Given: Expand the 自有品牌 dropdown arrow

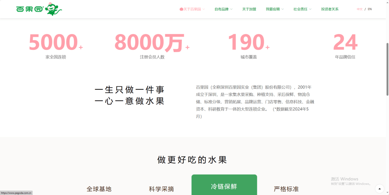Looking at the screenshot, I should tap(231, 9).
